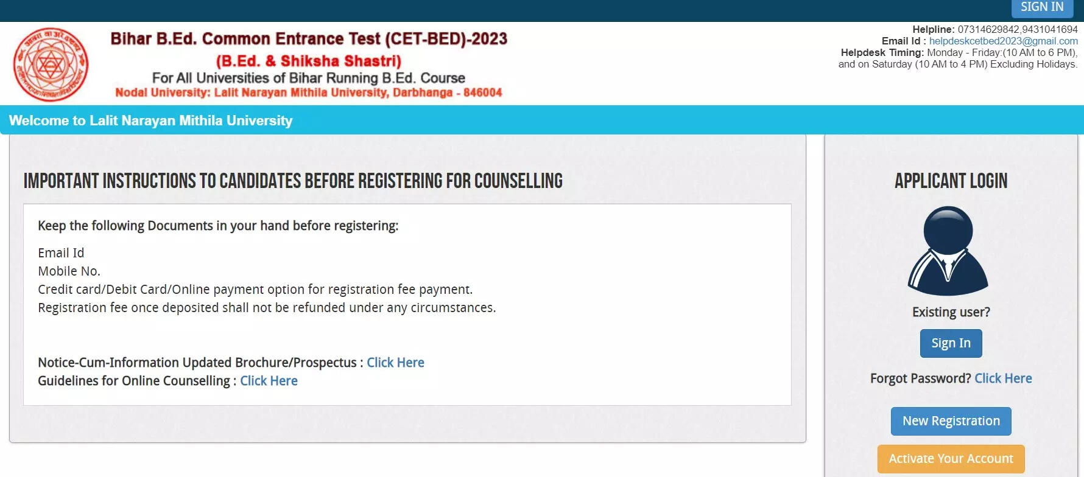Click the Bihar B.Ed. Common Entrance Test title
The height and width of the screenshot is (477, 1084).
(309, 39)
